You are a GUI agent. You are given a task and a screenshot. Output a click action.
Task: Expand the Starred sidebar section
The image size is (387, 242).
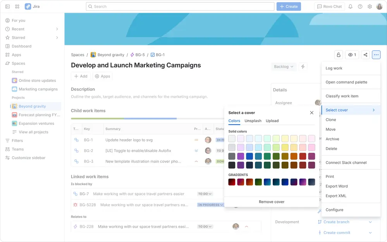[x=57, y=37]
